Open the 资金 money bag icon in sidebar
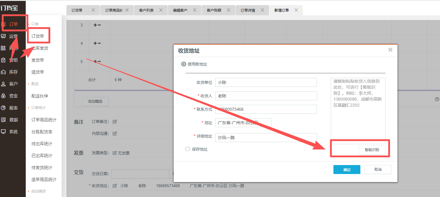Viewport: 440px width, 197px height. (3, 96)
